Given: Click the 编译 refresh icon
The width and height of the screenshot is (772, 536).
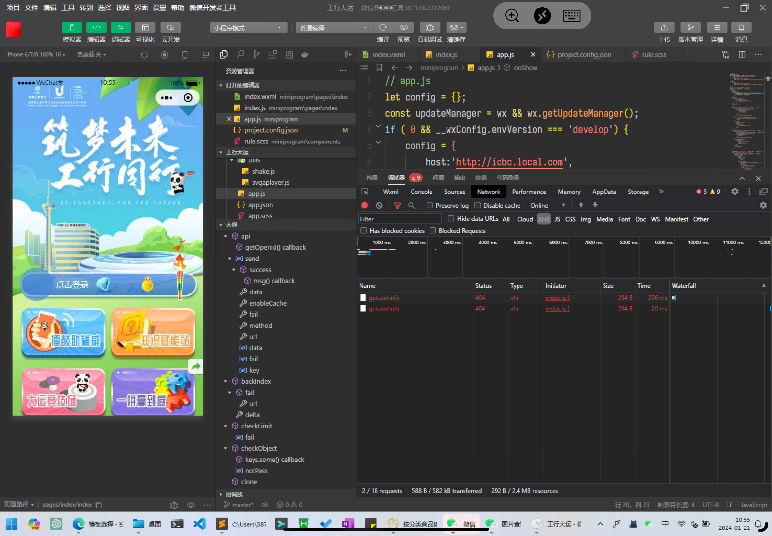Looking at the screenshot, I should pos(383,27).
